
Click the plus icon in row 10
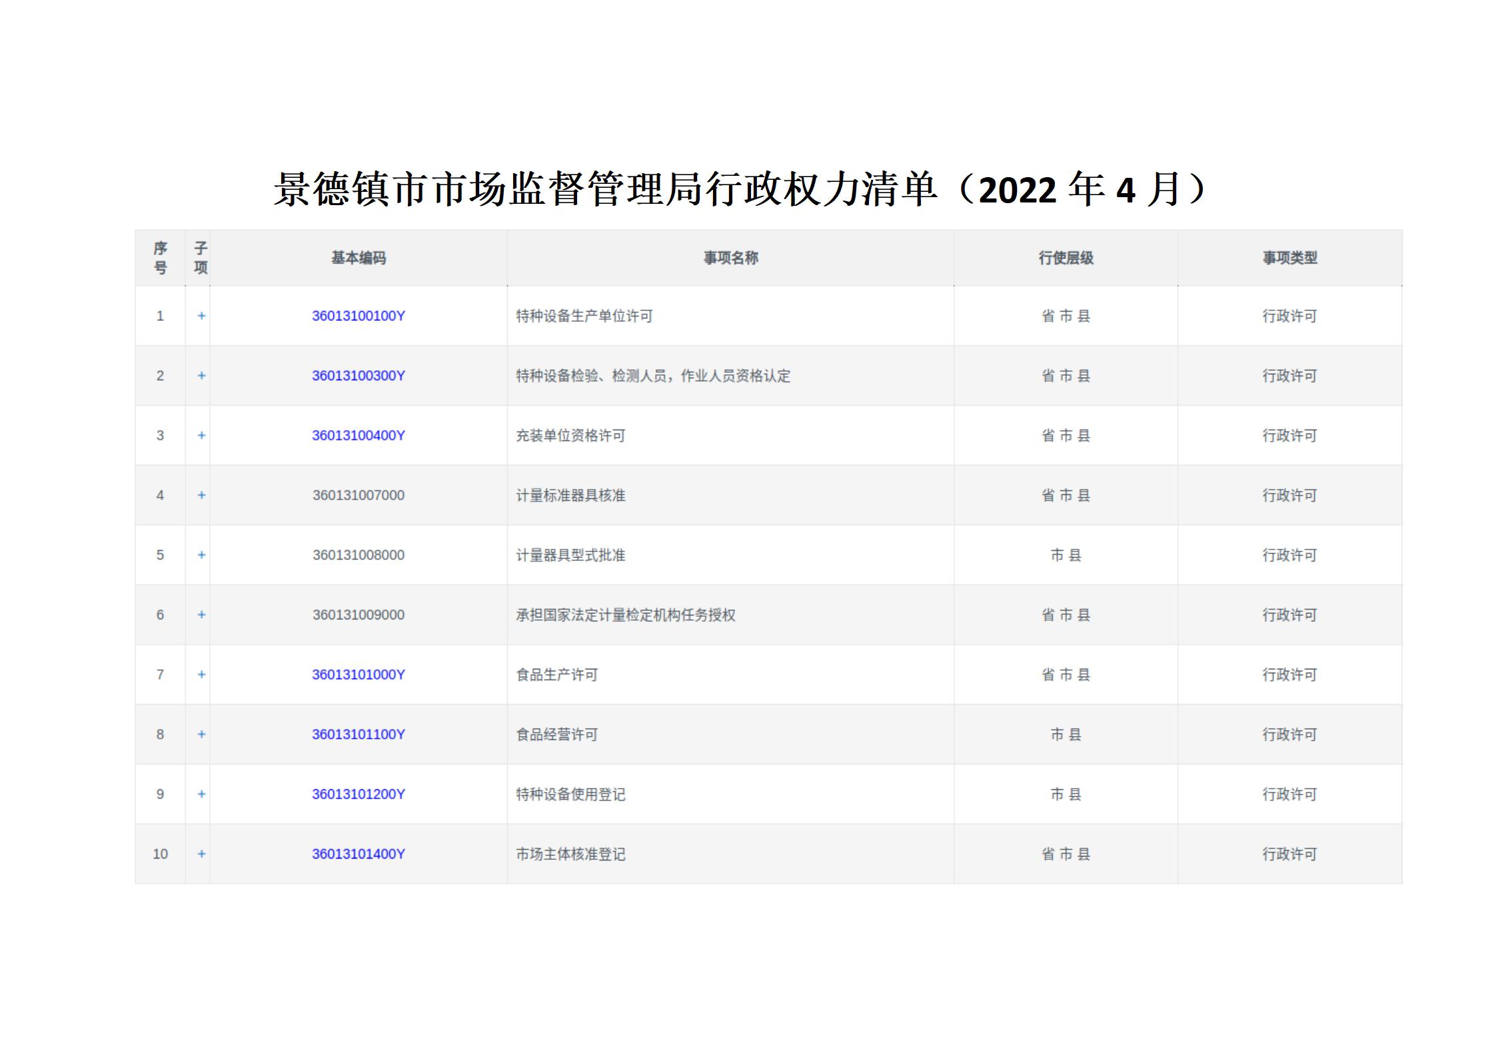coord(201,854)
